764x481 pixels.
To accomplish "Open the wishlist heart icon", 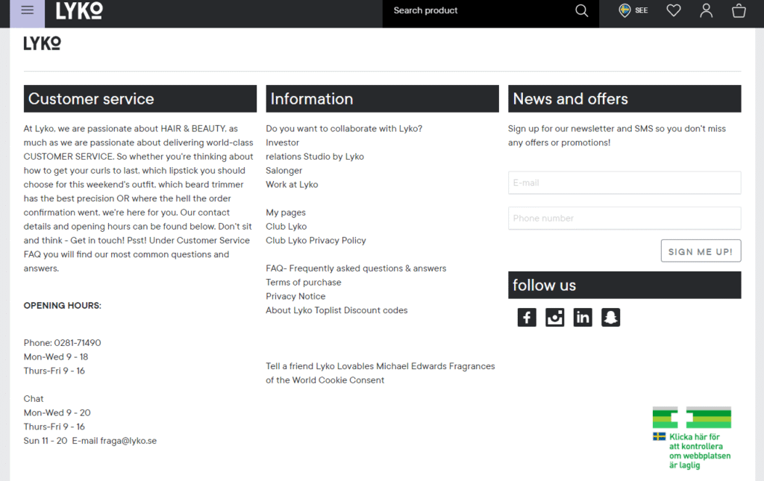I will pyautogui.click(x=674, y=10).
